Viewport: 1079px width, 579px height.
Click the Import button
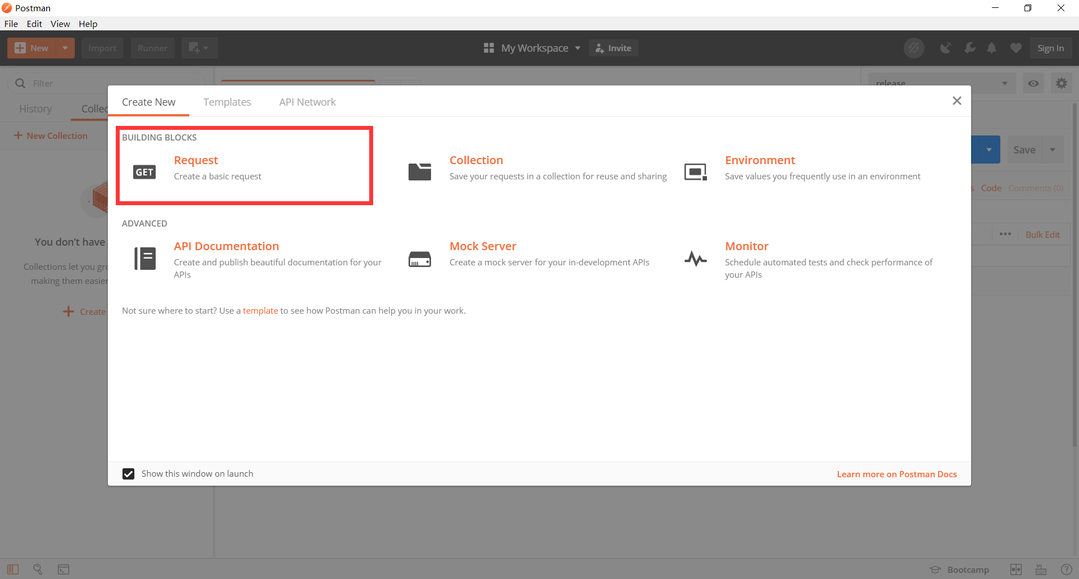click(102, 48)
